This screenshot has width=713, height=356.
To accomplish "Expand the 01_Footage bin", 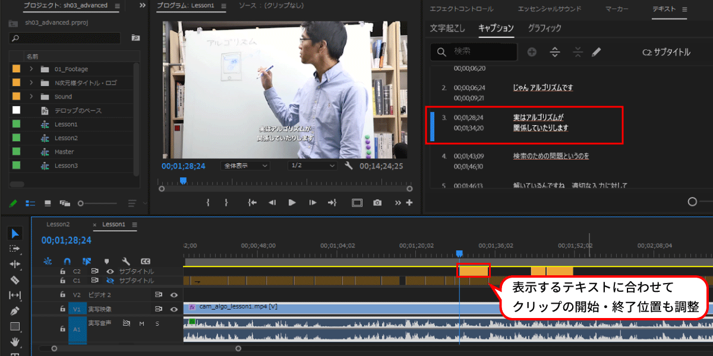I will (x=30, y=69).
